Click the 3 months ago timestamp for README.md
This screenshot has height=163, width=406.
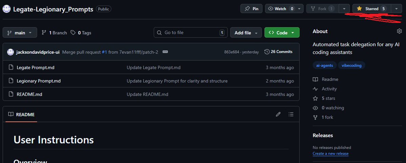point(280,94)
